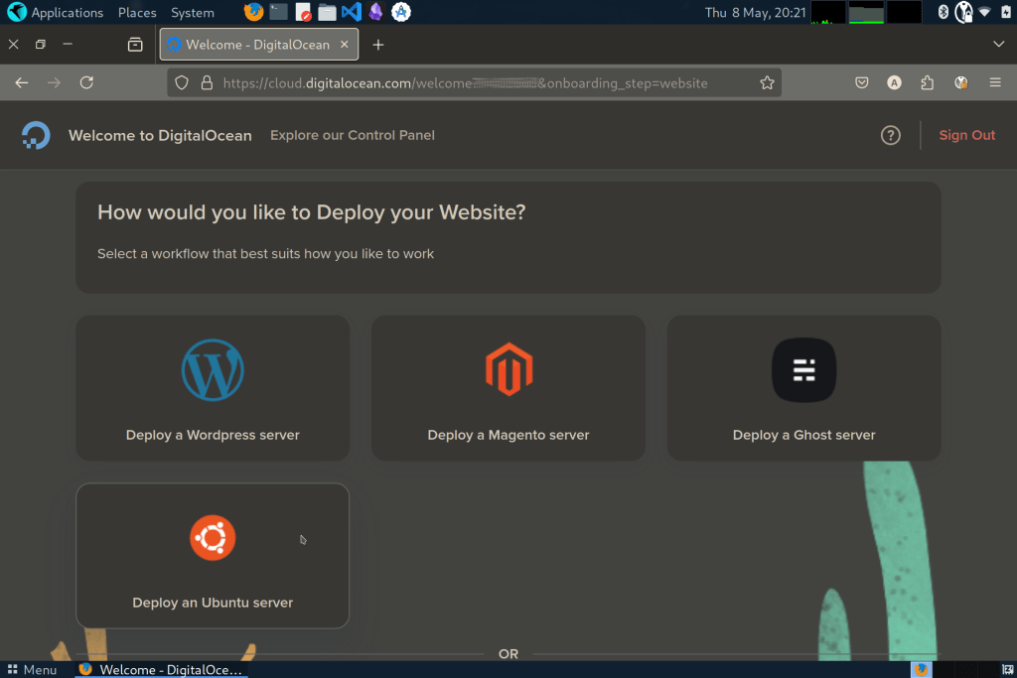The image size is (1017, 678).
Task: Launch the terminal from the top panel
Action: (278, 12)
